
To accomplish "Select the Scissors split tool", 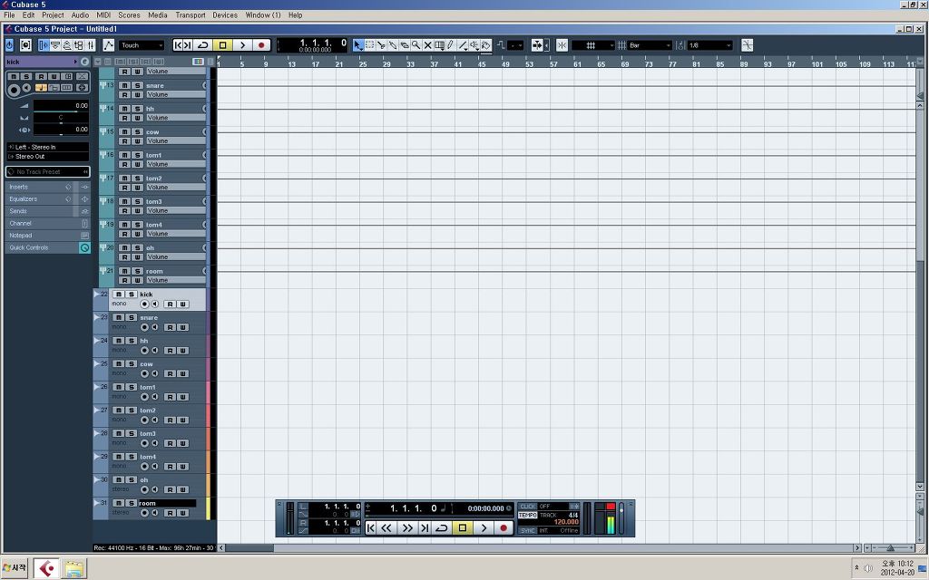I will [381, 45].
